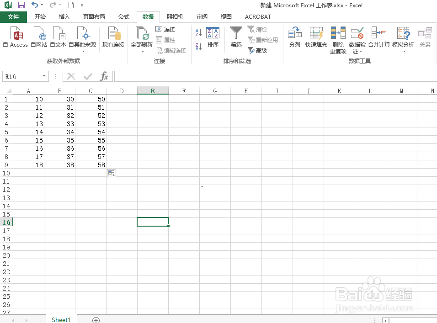Screen dimensions: 437x323
Task: Select cell B5 containing 34
Action: [x=59, y=132]
